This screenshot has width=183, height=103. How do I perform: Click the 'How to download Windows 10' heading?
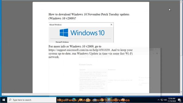pos(89,16)
